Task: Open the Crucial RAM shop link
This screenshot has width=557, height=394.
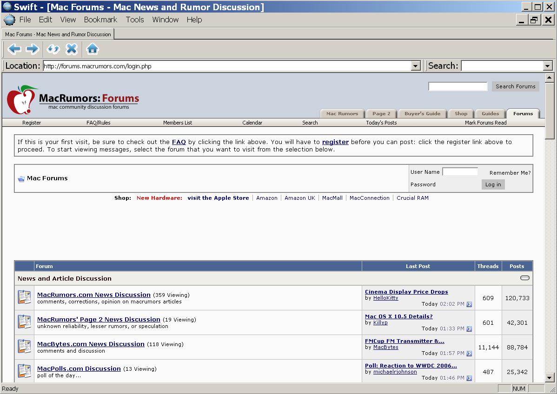Action: (412, 198)
